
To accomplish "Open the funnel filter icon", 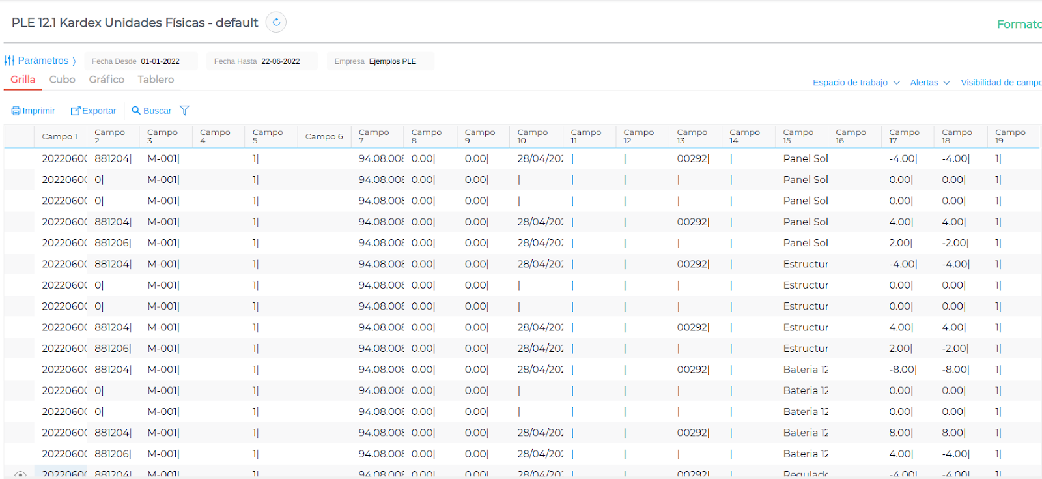I will (184, 111).
